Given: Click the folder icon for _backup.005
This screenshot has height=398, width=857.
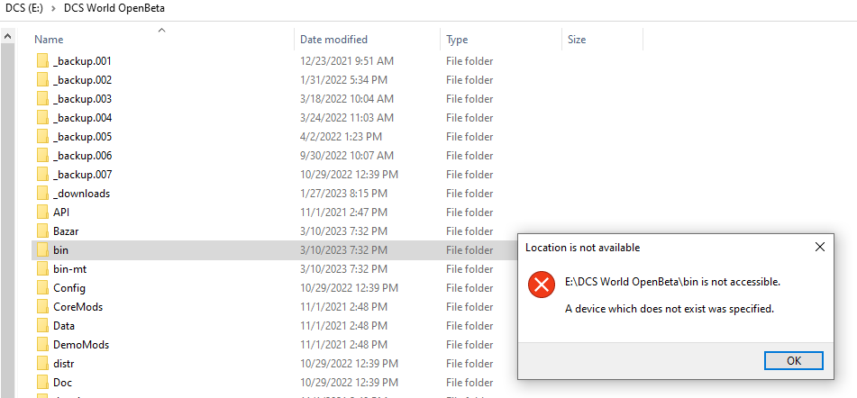Looking at the screenshot, I should 43,137.
